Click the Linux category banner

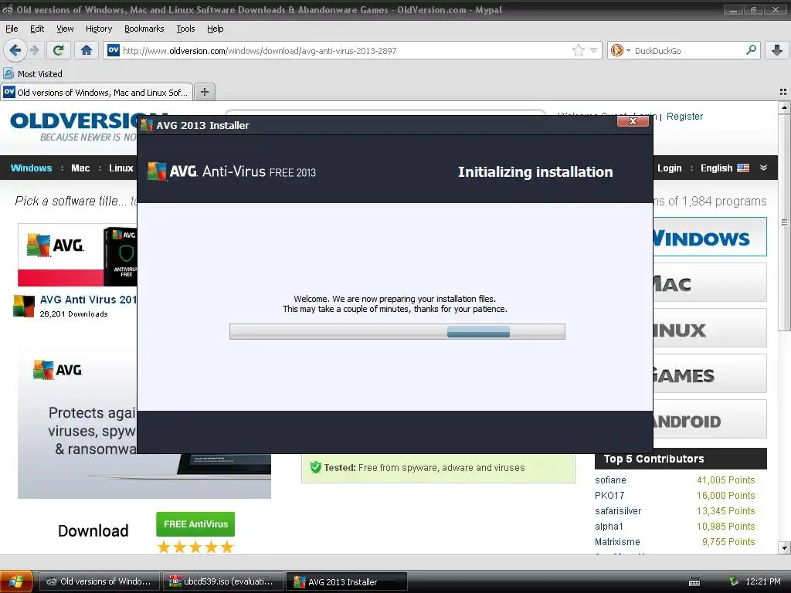[x=711, y=328]
